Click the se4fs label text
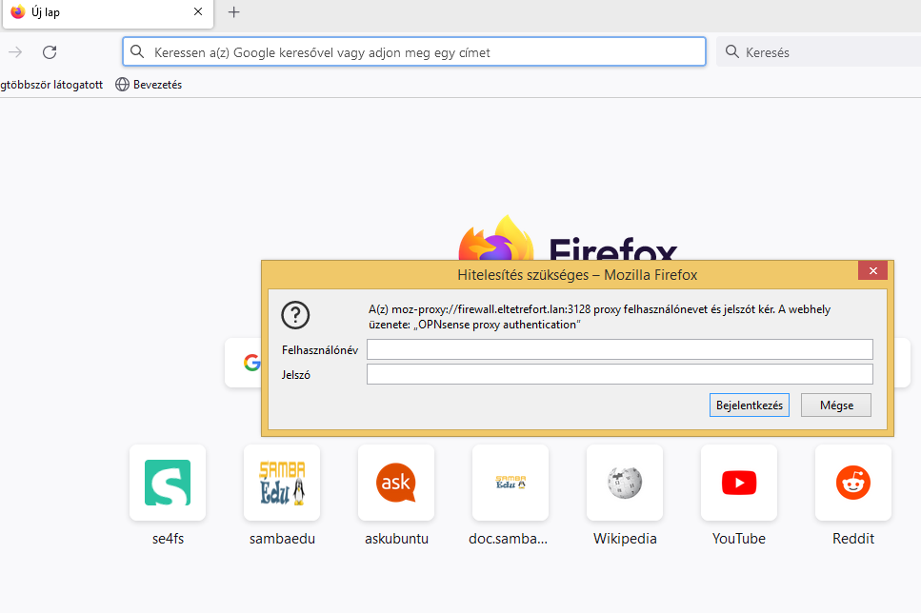This screenshot has width=921, height=613. 168,539
